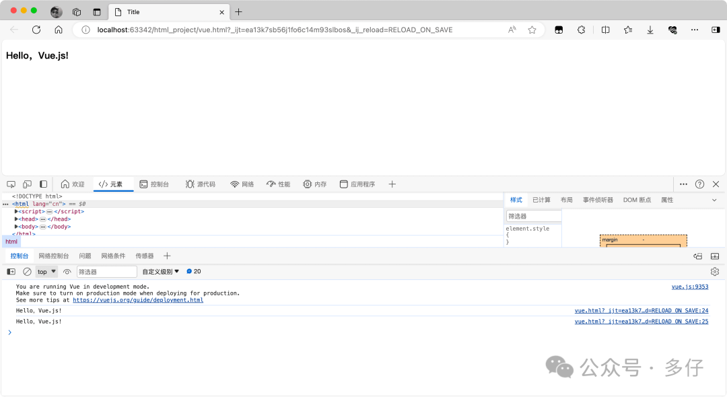727x397 pixels.
Task: Activate read aloud icon
Action: pyautogui.click(x=512, y=30)
